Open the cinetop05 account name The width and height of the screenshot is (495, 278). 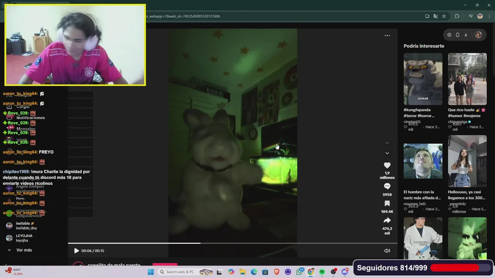[412, 122]
